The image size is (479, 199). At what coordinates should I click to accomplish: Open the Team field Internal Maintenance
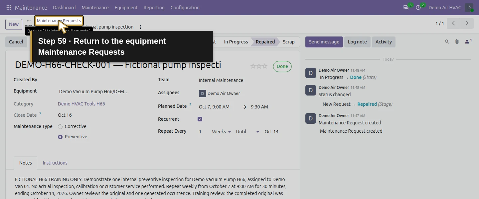[221, 80]
